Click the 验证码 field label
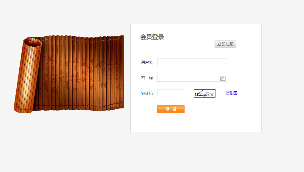The height and width of the screenshot is (172, 304). [x=147, y=93]
